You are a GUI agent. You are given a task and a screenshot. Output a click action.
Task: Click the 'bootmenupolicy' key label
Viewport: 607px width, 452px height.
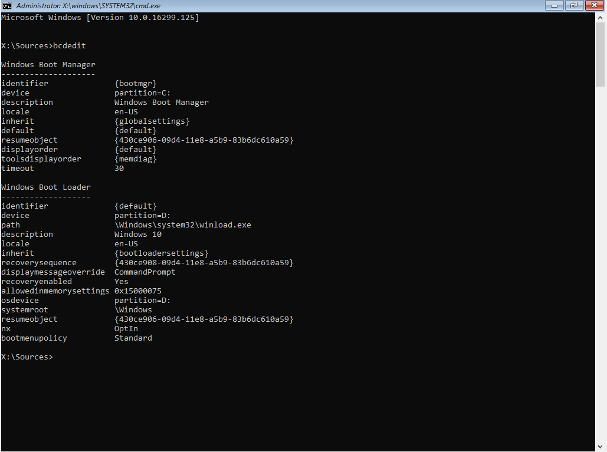(34, 338)
